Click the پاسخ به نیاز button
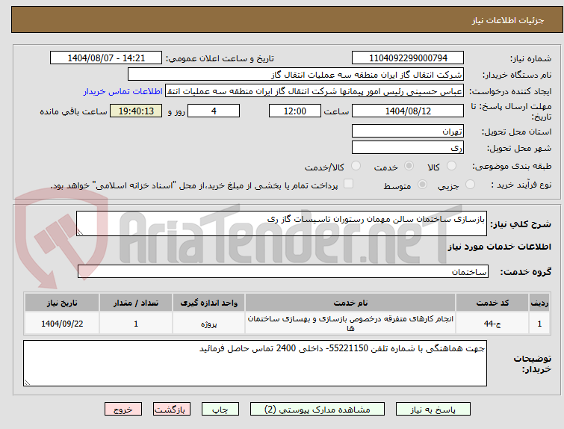 coord(433,410)
